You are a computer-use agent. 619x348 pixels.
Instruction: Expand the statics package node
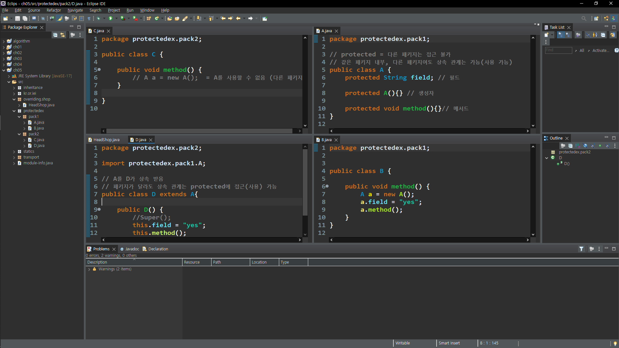click(14, 151)
